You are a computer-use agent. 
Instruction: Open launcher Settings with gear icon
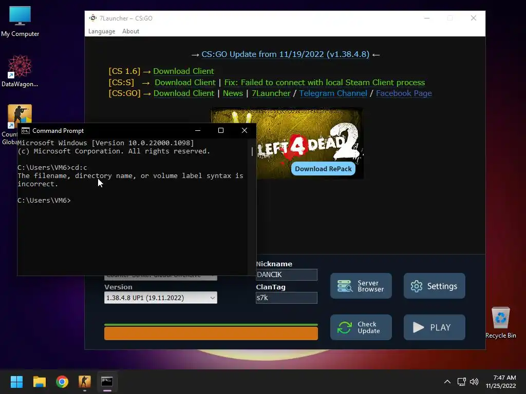[435, 286]
